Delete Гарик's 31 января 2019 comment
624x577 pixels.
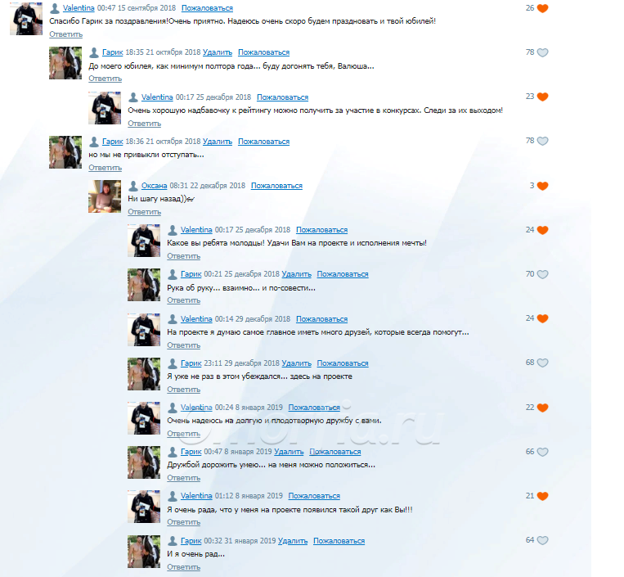tap(293, 541)
